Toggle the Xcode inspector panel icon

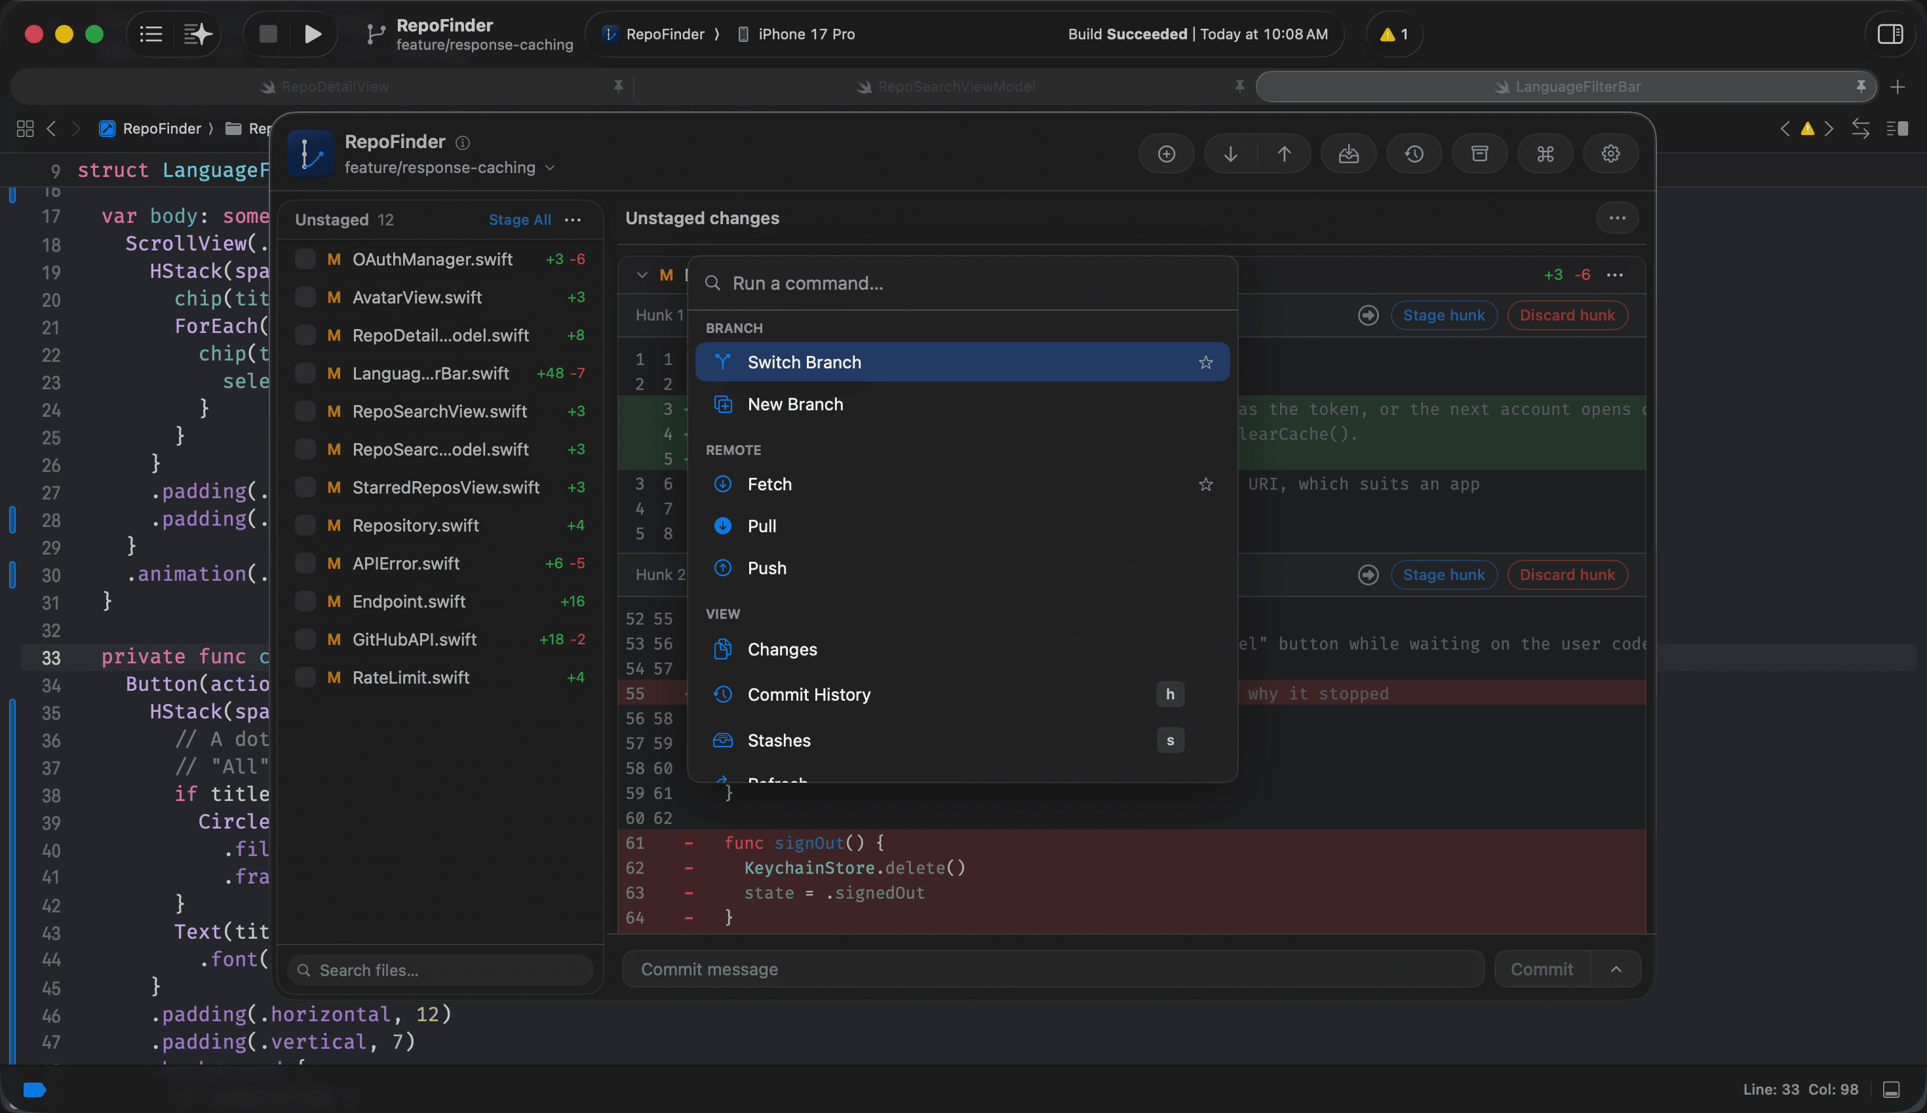1890,33
